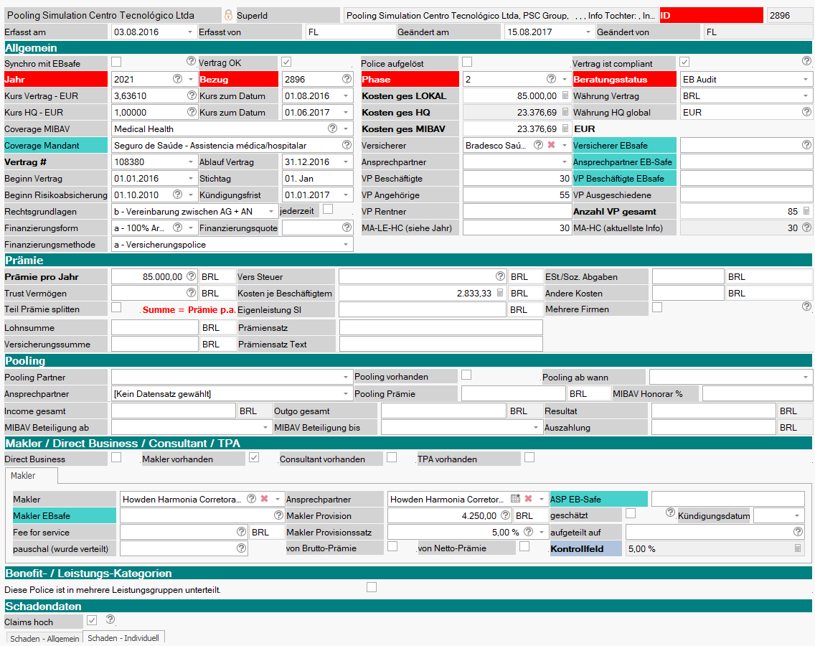Click help icon for Makler Provision
Screen dimensions: 815x646
(505, 515)
